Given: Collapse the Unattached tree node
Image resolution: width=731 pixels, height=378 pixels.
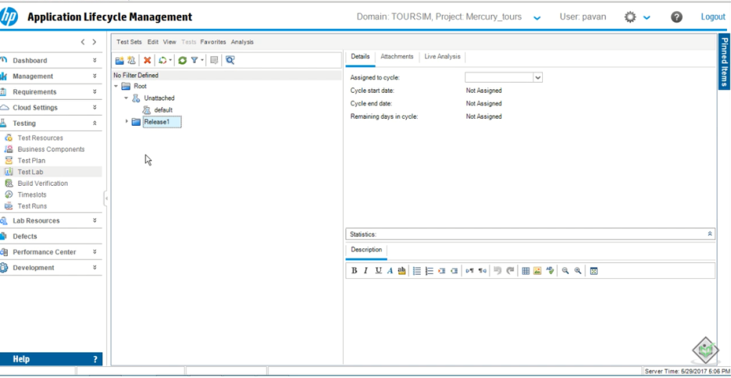Looking at the screenshot, I should [x=126, y=98].
